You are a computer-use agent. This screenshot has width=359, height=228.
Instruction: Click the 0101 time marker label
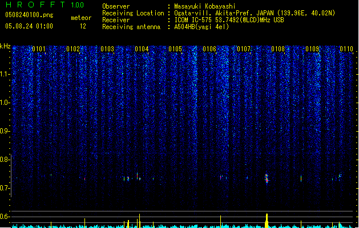tap(39, 49)
